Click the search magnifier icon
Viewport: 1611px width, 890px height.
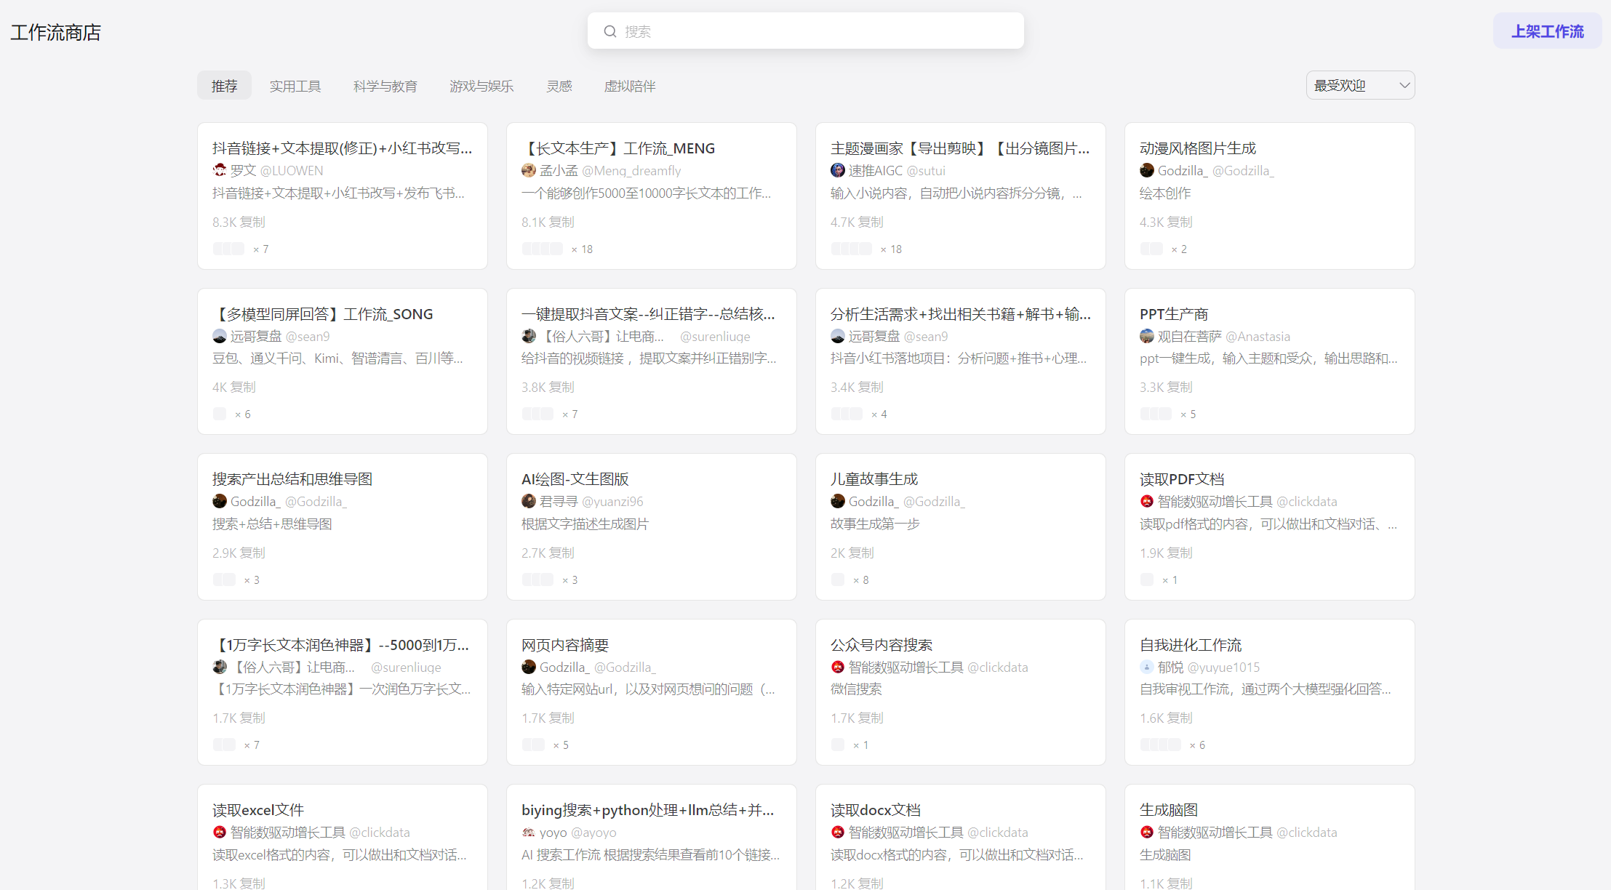tap(610, 31)
